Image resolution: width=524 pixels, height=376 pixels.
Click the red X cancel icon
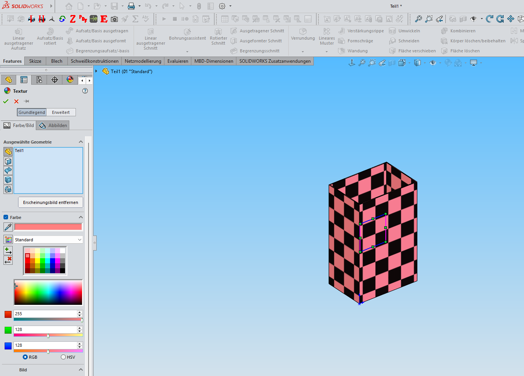click(16, 101)
